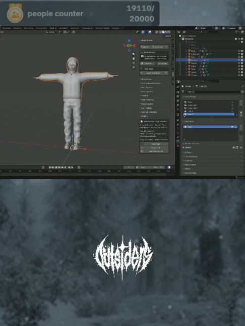Switch perspective/orthographic with the grid icon

coord(134,67)
